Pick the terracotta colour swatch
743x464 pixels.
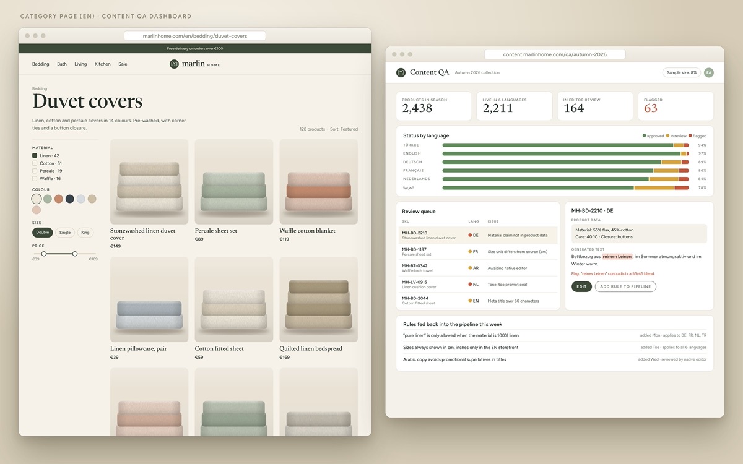(x=59, y=199)
